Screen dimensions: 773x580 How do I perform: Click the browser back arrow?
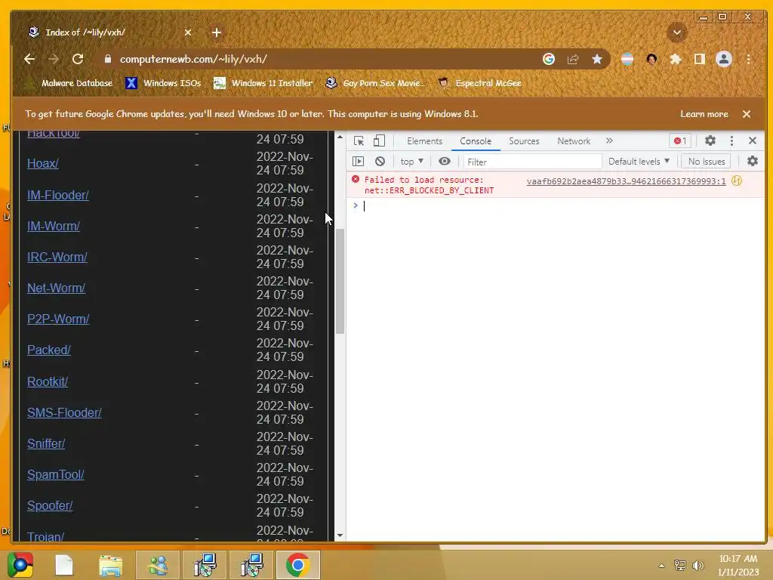[x=29, y=59]
